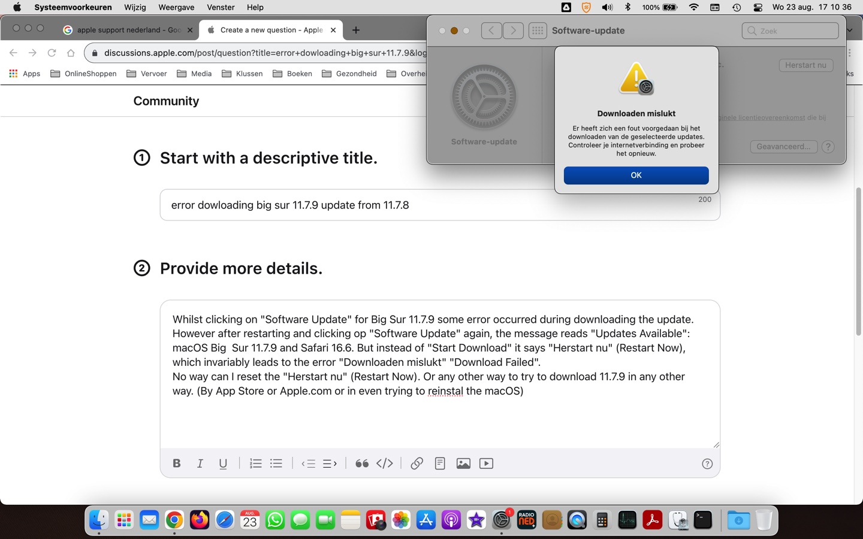Open the Venster menu
Screen dimensions: 863x539
tap(221, 7)
